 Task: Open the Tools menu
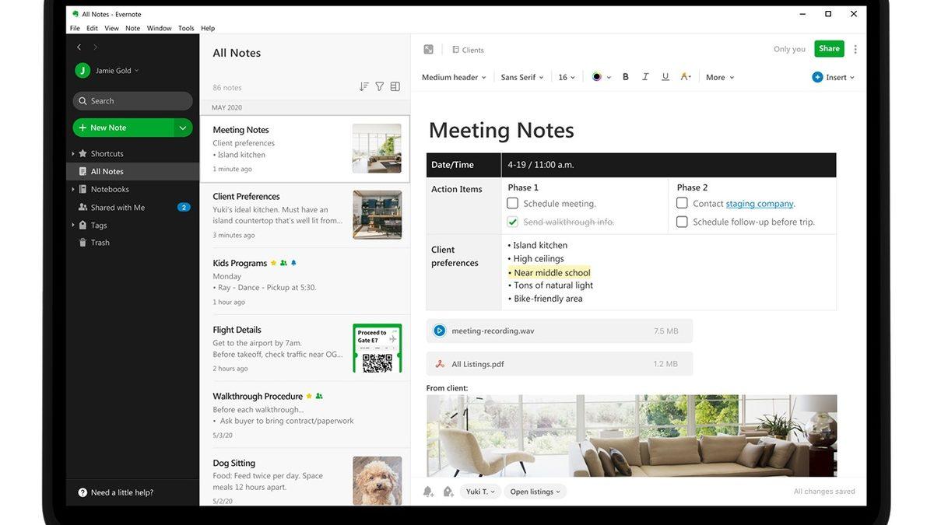coord(186,28)
